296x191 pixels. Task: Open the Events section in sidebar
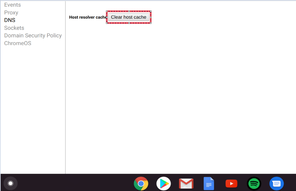coord(12,5)
